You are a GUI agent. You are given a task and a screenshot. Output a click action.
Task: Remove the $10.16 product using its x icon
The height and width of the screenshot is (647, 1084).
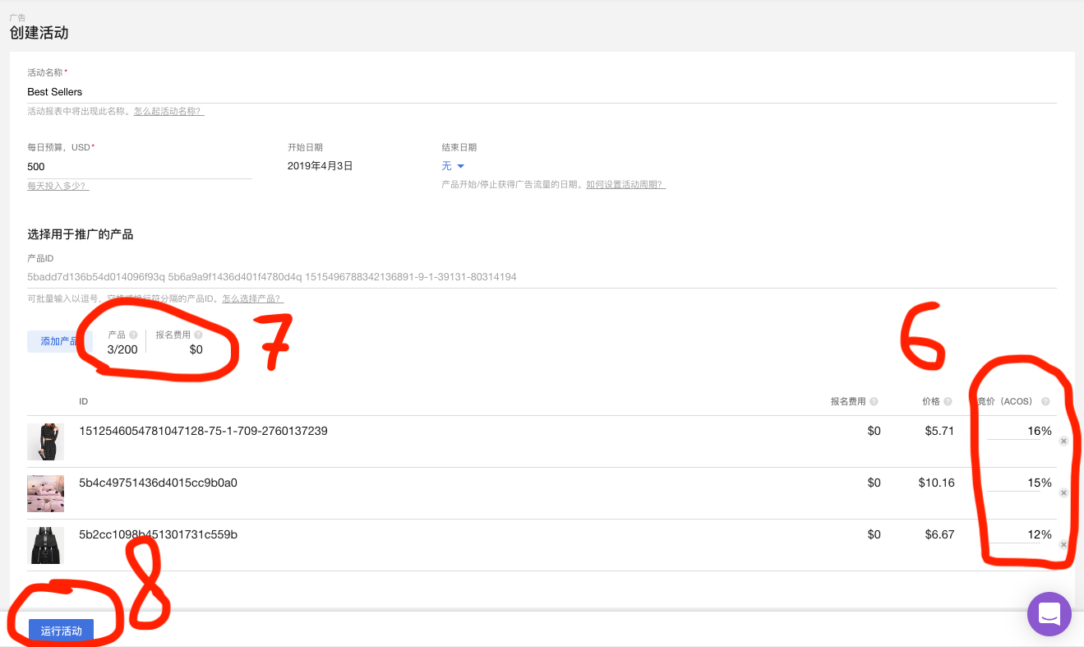(x=1063, y=492)
